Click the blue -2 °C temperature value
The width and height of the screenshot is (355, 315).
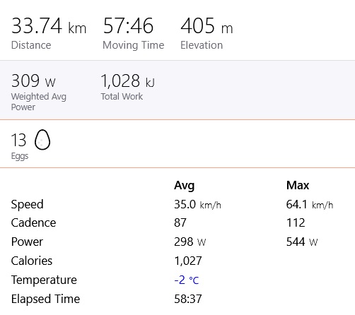click(187, 280)
